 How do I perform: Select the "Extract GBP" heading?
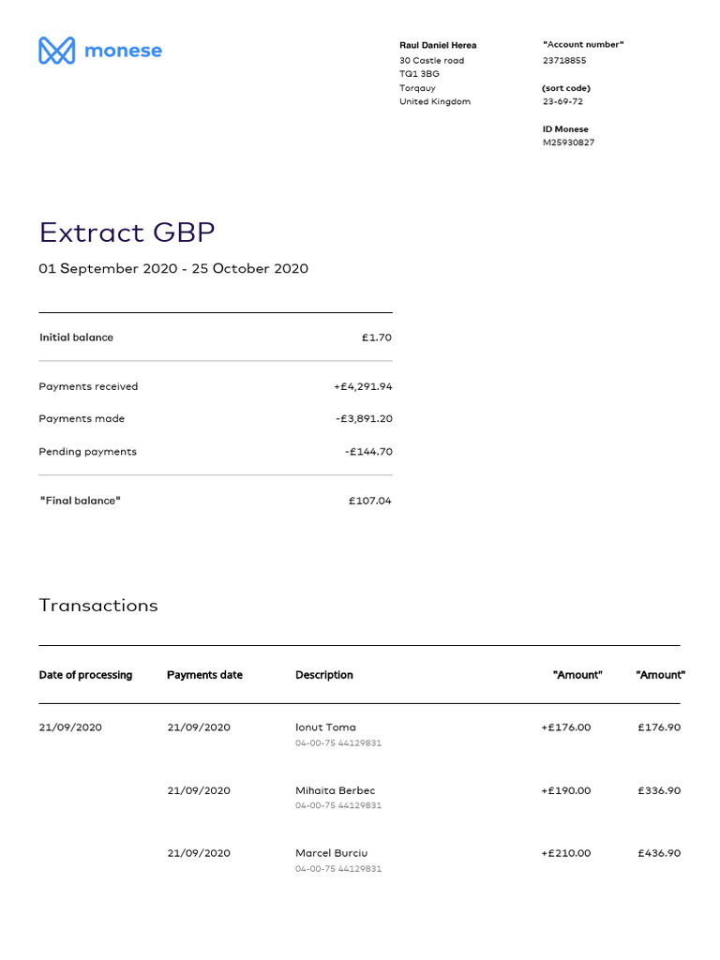click(127, 232)
